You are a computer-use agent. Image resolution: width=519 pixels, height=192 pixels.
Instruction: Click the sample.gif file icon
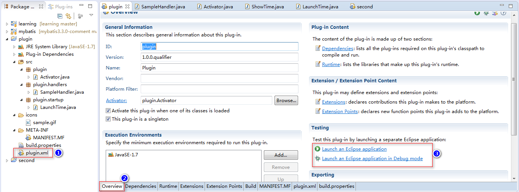click(x=29, y=123)
